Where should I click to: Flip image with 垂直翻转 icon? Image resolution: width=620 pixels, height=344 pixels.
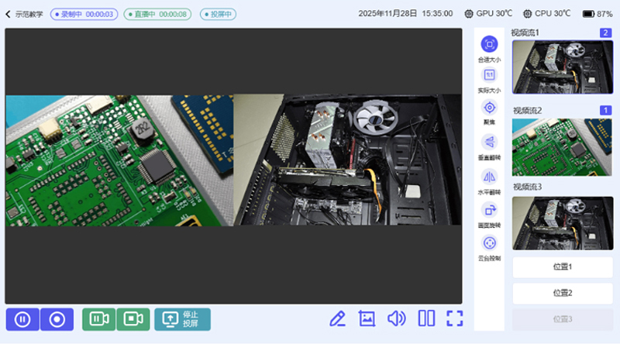[489, 141]
